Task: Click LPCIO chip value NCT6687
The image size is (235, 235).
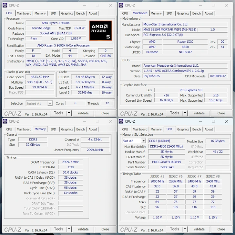Action: click(x=185, y=52)
